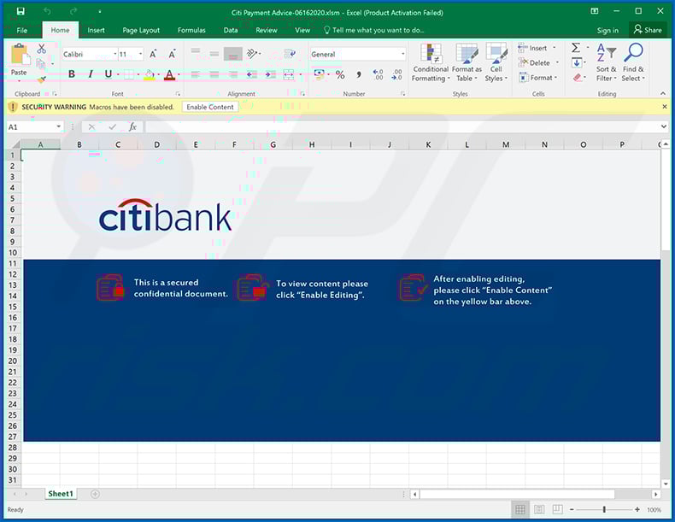Click the Clear eraser icon
The image size is (675, 522).
[578, 78]
